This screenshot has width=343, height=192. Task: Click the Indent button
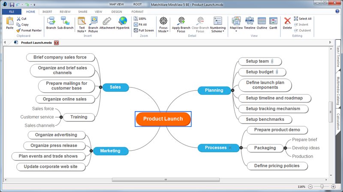pyautogui.click(x=301, y=25)
